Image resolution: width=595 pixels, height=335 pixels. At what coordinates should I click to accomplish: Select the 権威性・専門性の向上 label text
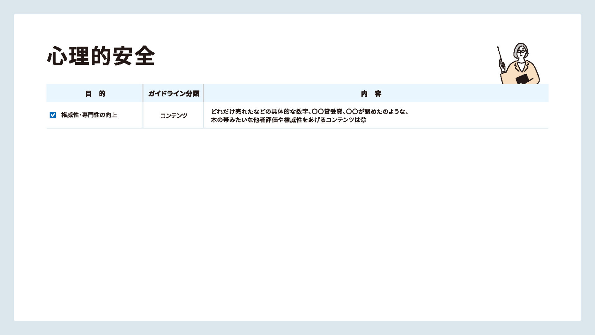89,115
